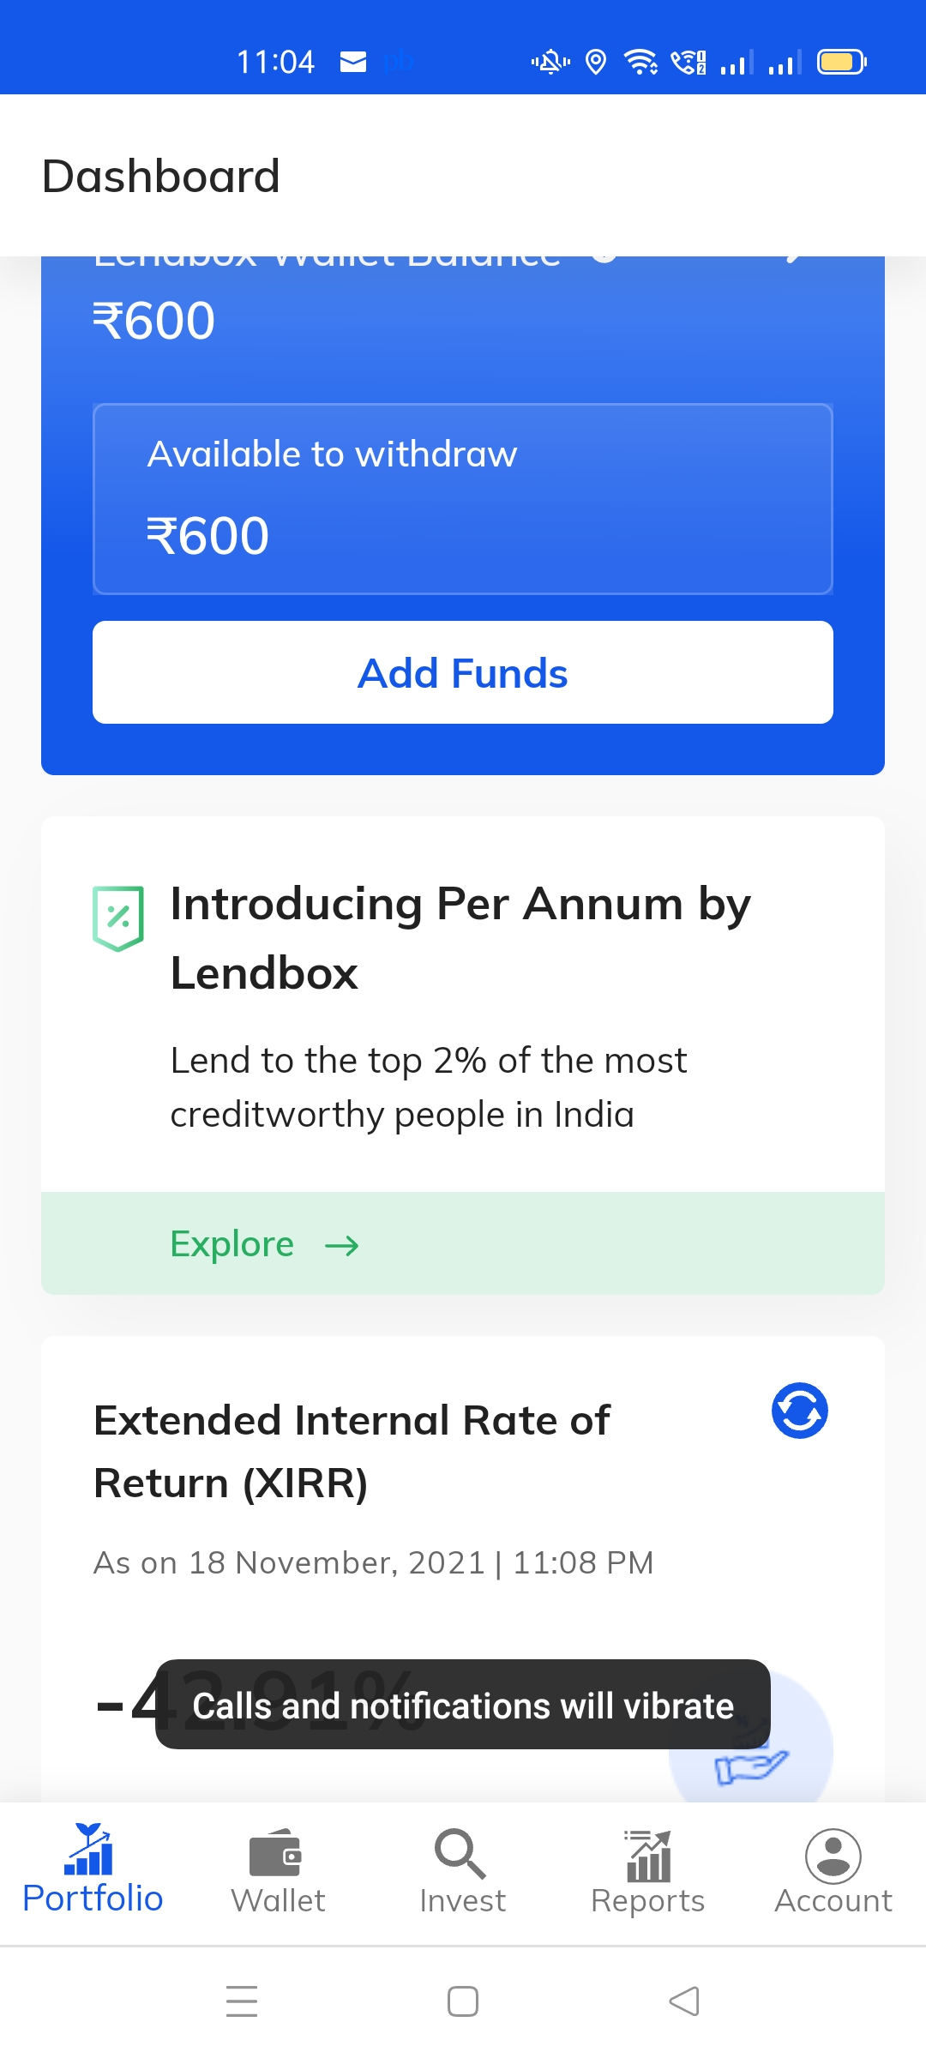Tap the Extended Internal Rate of Return heading
This screenshot has width=926, height=2058.
[x=352, y=1451]
